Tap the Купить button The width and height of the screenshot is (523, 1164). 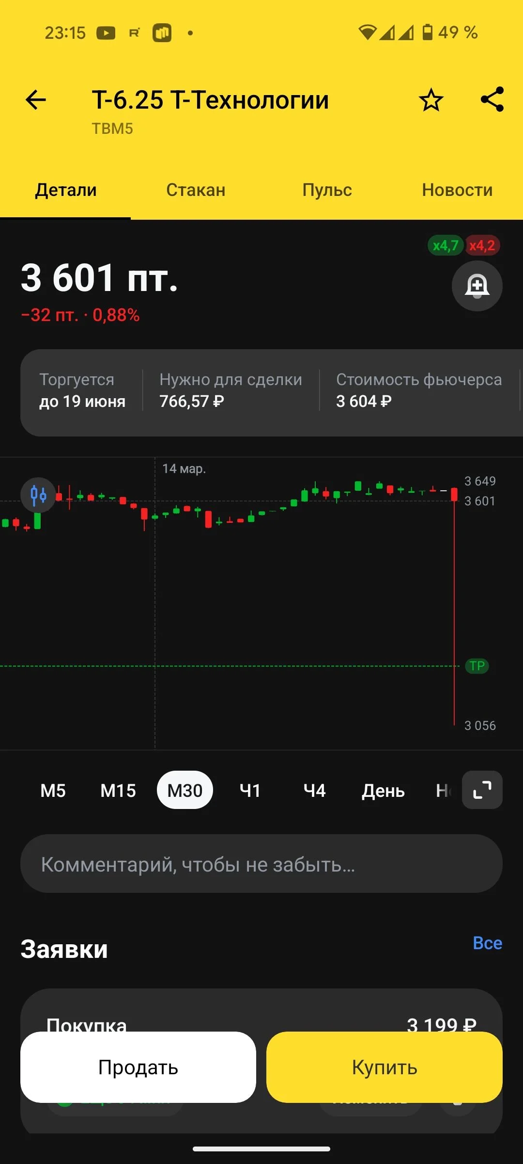385,1067
